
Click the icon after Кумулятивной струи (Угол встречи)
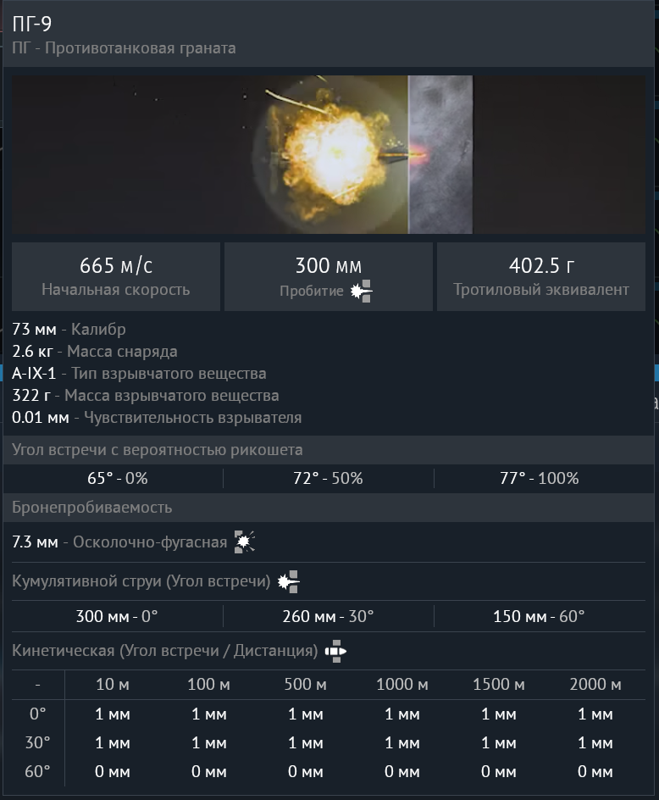[x=289, y=581]
